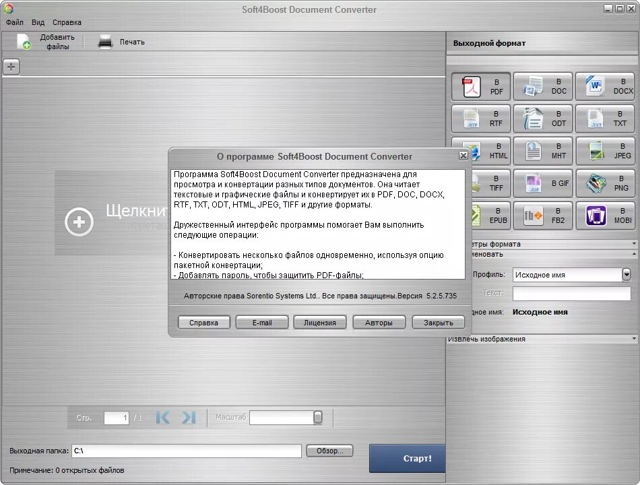This screenshot has height=485, width=640.
Task: Click the Закрыть button
Action: click(439, 323)
